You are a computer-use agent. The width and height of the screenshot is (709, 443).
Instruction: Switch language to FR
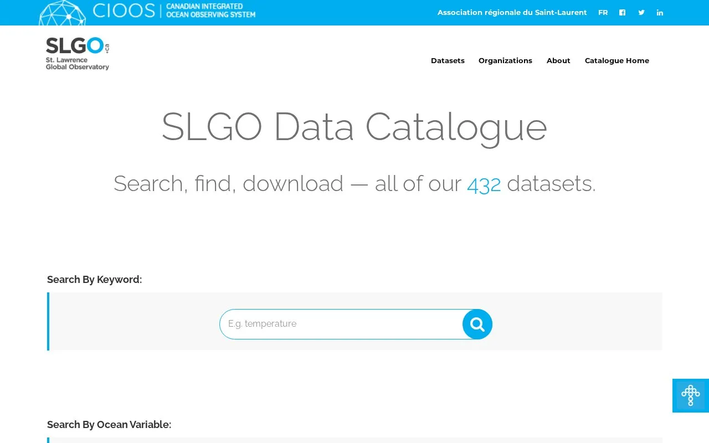603,13
